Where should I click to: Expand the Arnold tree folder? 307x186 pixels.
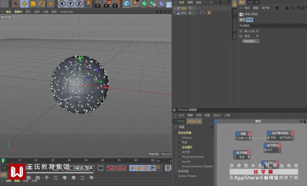tap(180, 162)
